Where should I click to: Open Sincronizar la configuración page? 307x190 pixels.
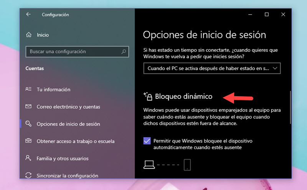(x=67, y=175)
